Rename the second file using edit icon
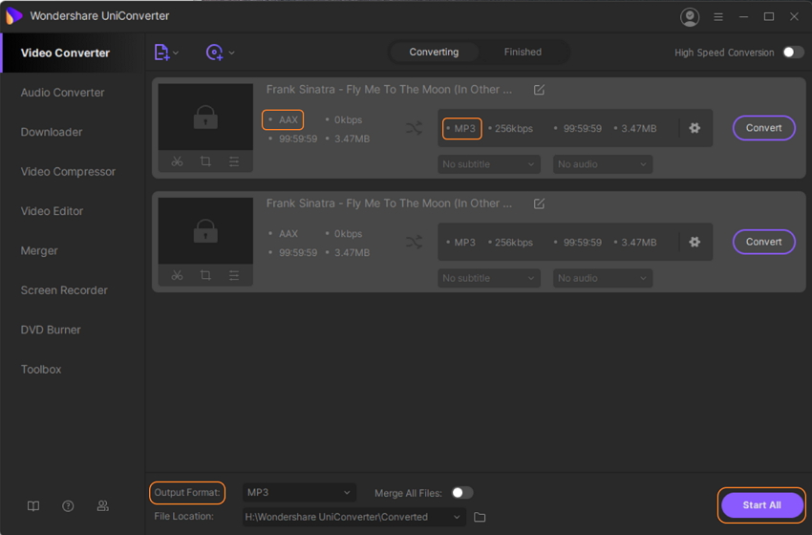The image size is (812, 535). click(x=539, y=203)
